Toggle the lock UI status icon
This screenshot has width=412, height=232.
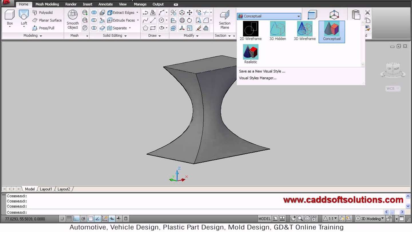pos(389,219)
